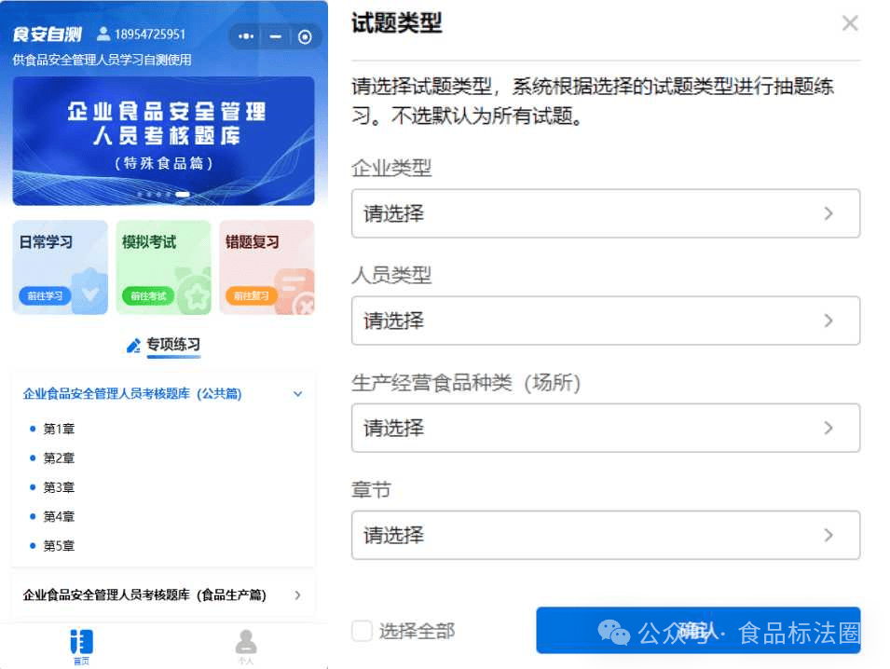Tap the mini program circular close target icon
This screenshot has height=669, width=890.
coord(305,36)
